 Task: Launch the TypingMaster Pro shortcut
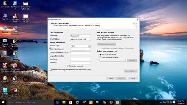click(x=15, y=67)
